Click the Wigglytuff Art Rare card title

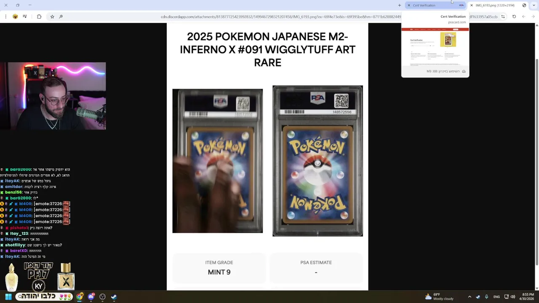coord(267,50)
